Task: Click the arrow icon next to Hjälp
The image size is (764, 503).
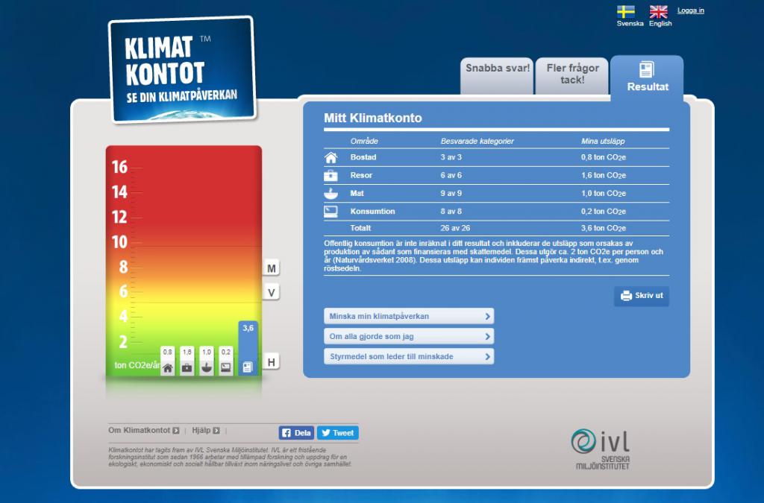Action: 216,431
